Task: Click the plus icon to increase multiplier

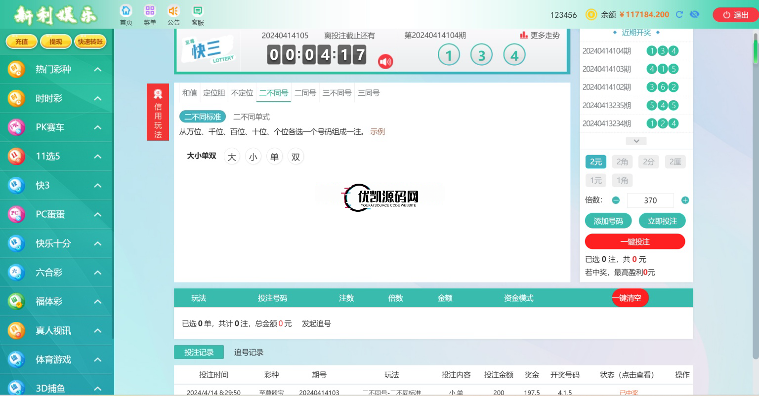Action: [x=685, y=200]
